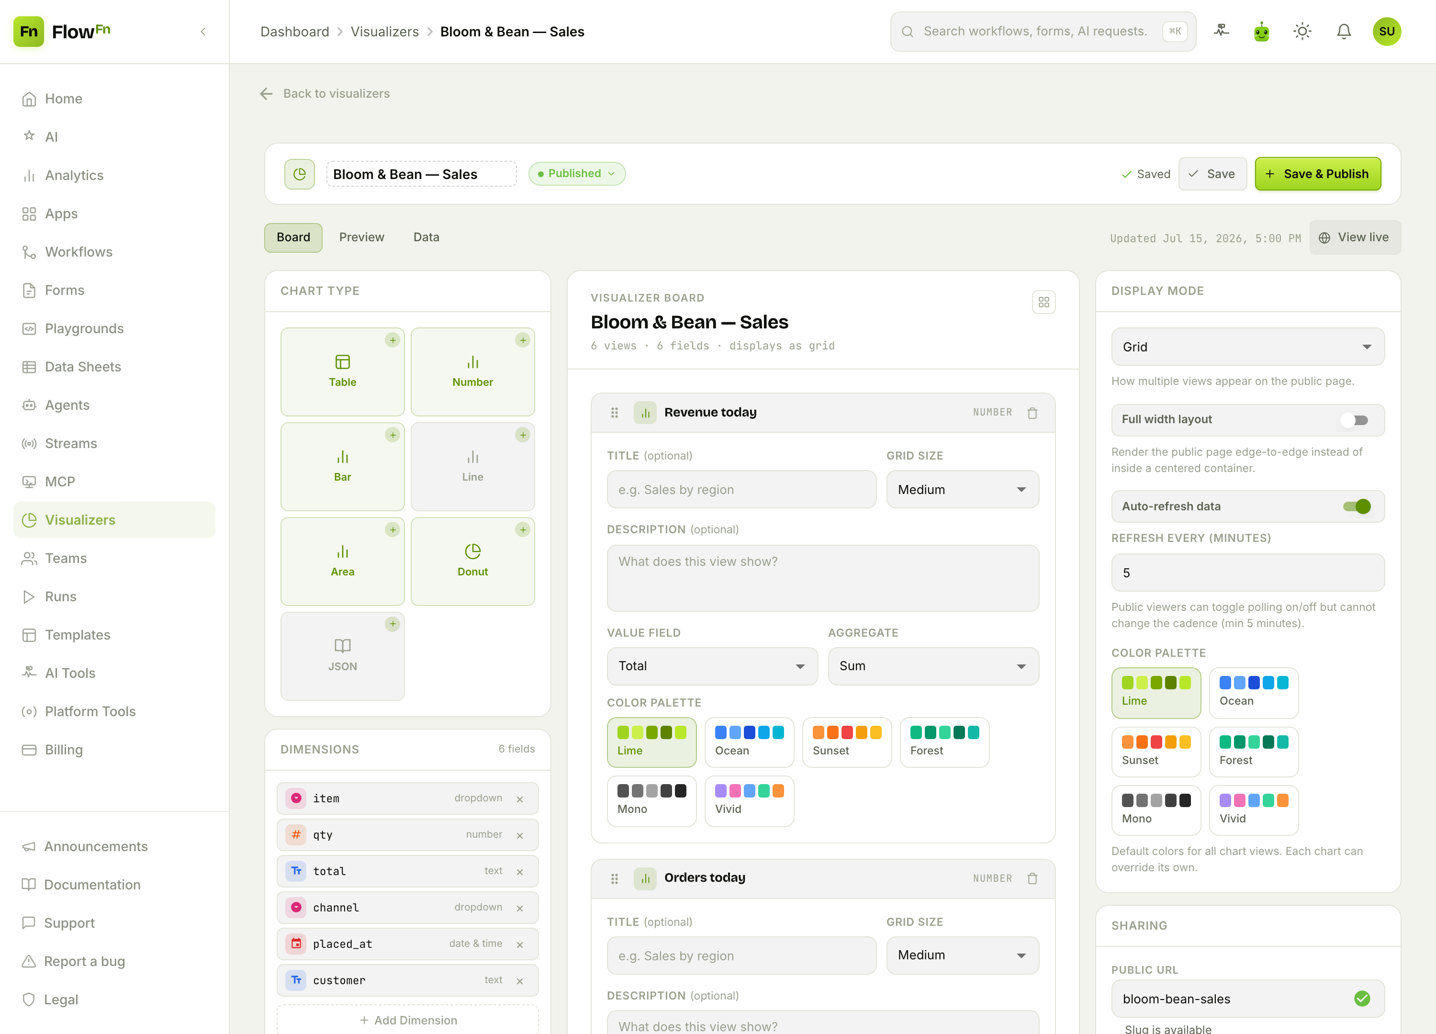
Task: Open Streams in the sidebar
Action: pyautogui.click(x=114, y=443)
